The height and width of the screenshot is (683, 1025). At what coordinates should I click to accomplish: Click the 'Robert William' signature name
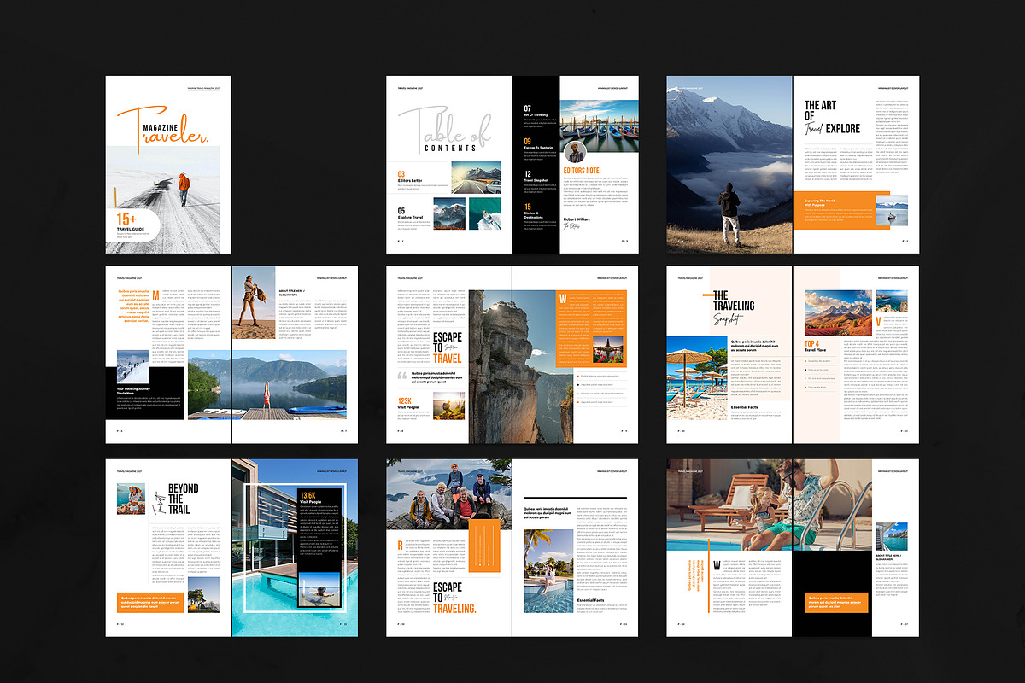pos(577,219)
